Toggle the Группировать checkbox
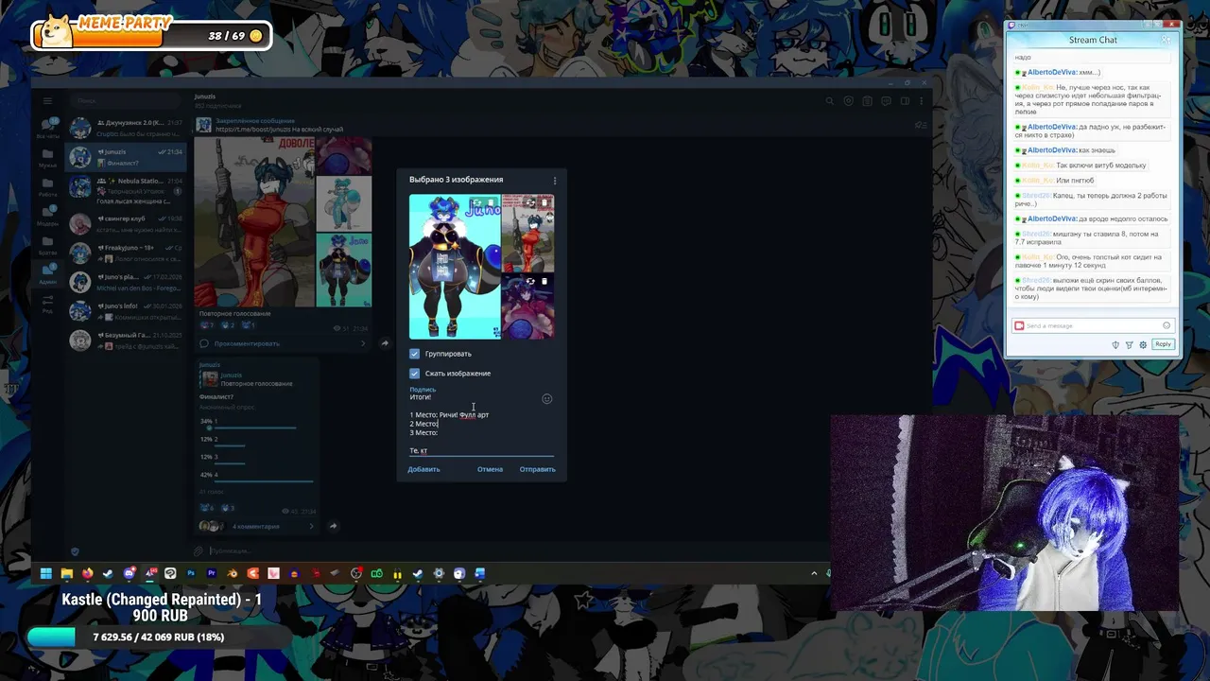 pos(414,354)
